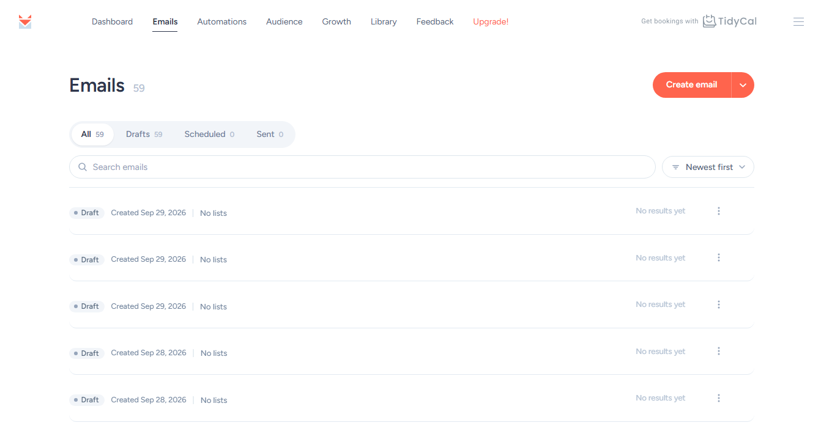
Task: Click the Draft badge on bottom row
Action: point(86,400)
